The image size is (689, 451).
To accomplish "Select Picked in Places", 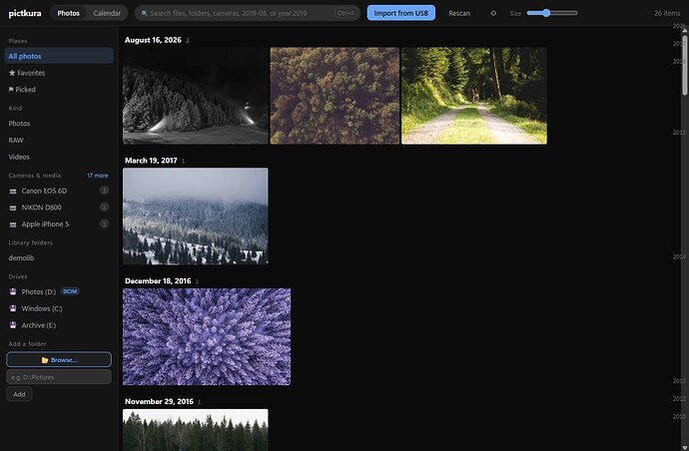I will point(59,90).
